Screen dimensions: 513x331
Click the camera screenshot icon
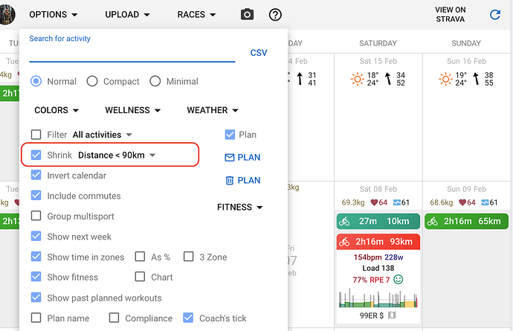(x=247, y=14)
